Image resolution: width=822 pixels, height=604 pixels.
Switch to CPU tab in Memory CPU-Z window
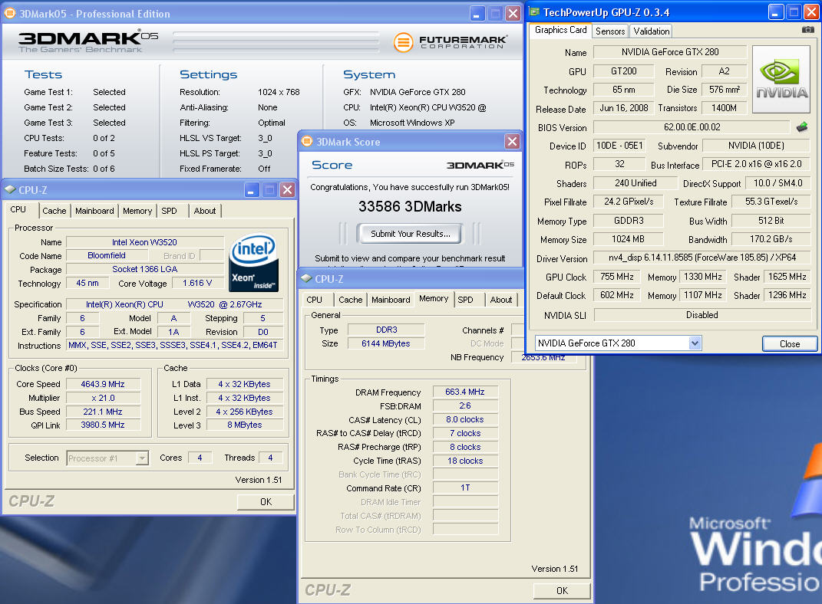point(315,300)
